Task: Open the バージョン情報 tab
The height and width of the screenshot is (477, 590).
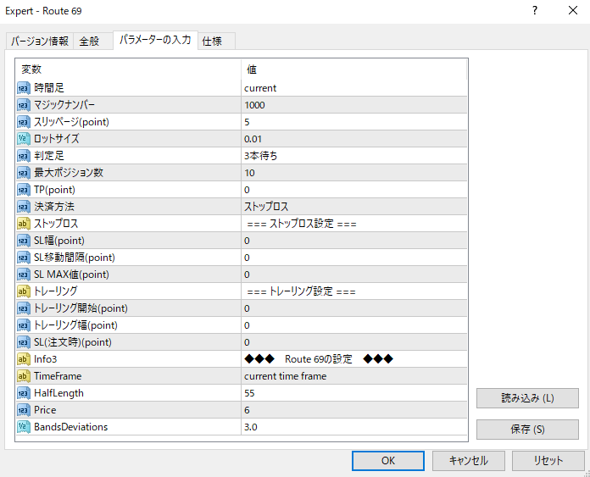Action: (40, 41)
